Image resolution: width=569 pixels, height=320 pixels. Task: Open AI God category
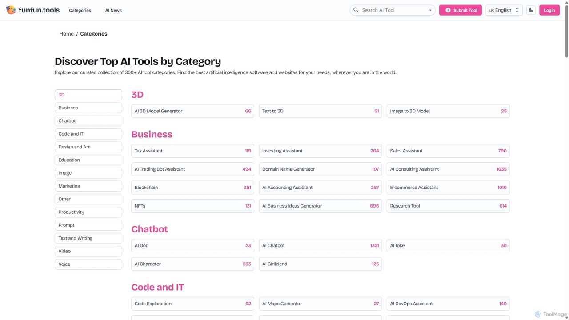tap(192, 245)
